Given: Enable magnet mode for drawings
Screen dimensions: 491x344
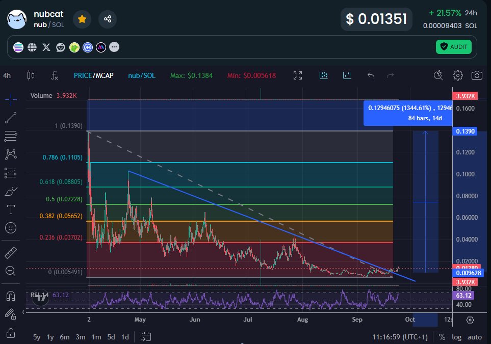Looking at the screenshot, I should (11, 295).
